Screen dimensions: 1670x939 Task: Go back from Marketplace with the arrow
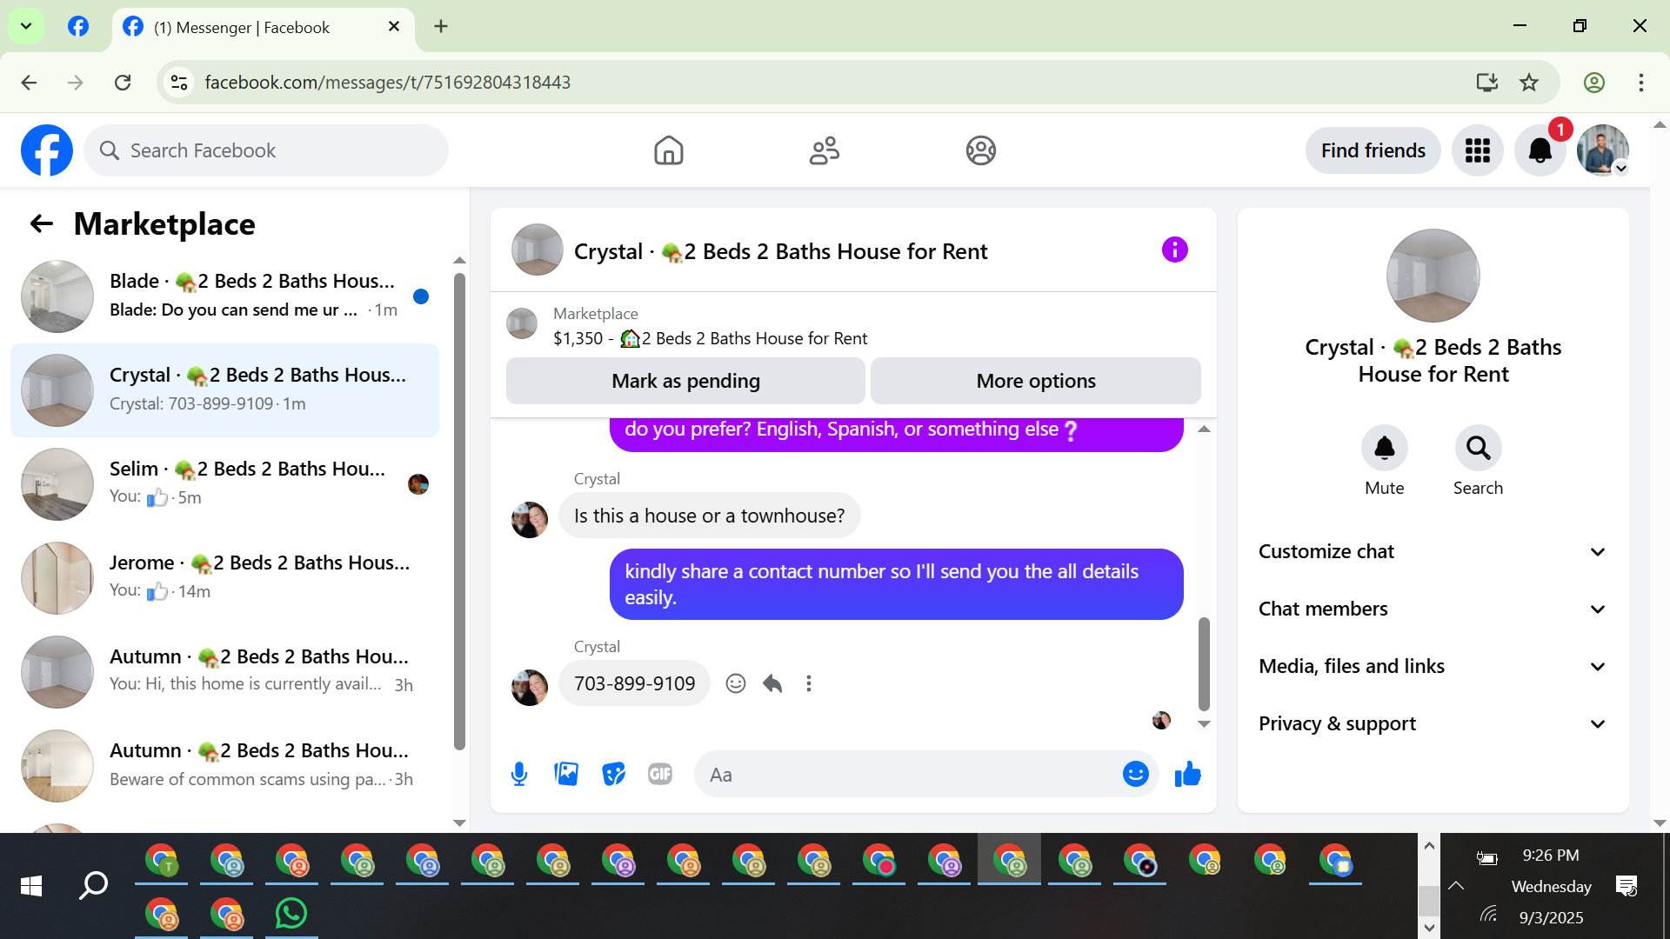tap(42, 224)
